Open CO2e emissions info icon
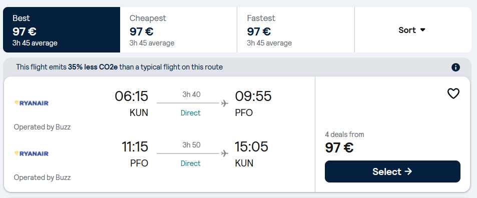 [455, 67]
